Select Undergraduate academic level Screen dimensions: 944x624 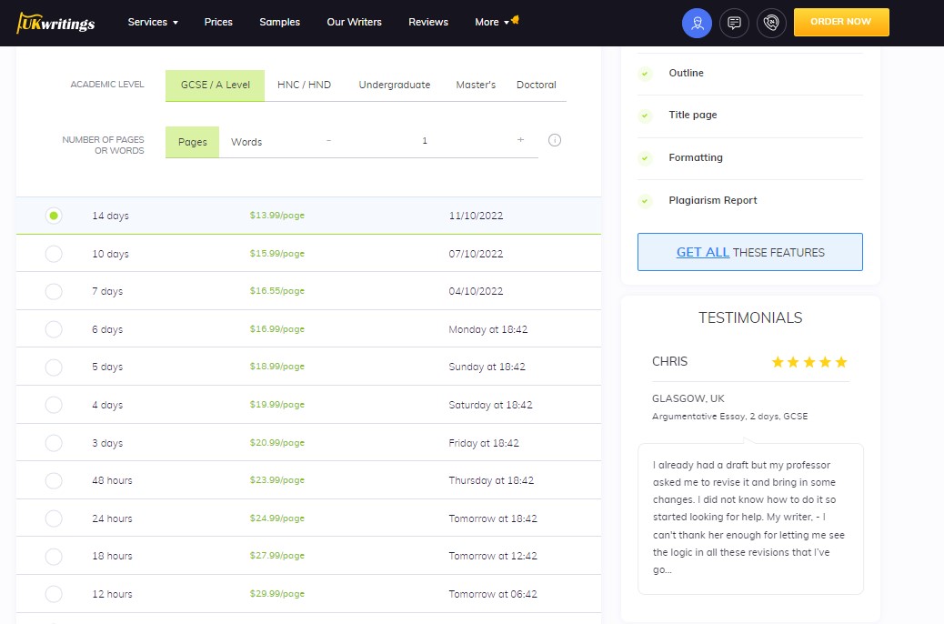[395, 85]
